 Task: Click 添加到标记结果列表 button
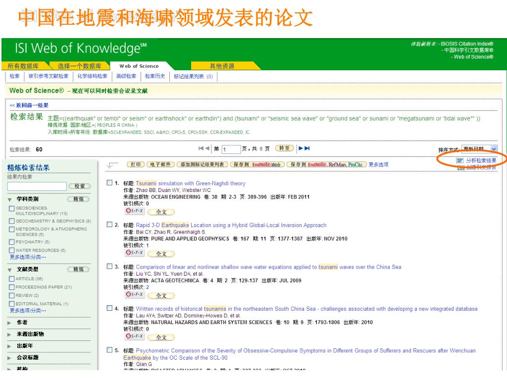pyautogui.click(x=203, y=164)
